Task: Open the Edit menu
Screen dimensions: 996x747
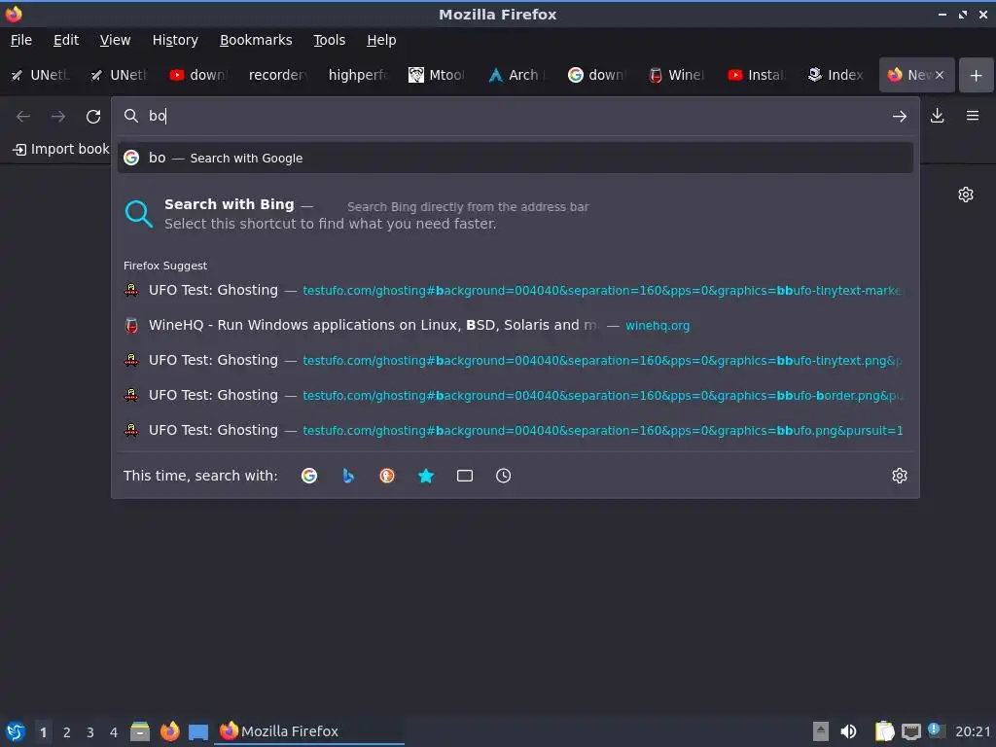Action: coord(66,40)
